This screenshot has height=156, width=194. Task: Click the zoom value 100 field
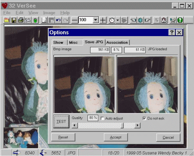click(86, 20)
